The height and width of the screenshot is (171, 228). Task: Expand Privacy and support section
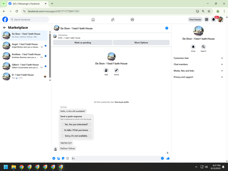pos(198,77)
